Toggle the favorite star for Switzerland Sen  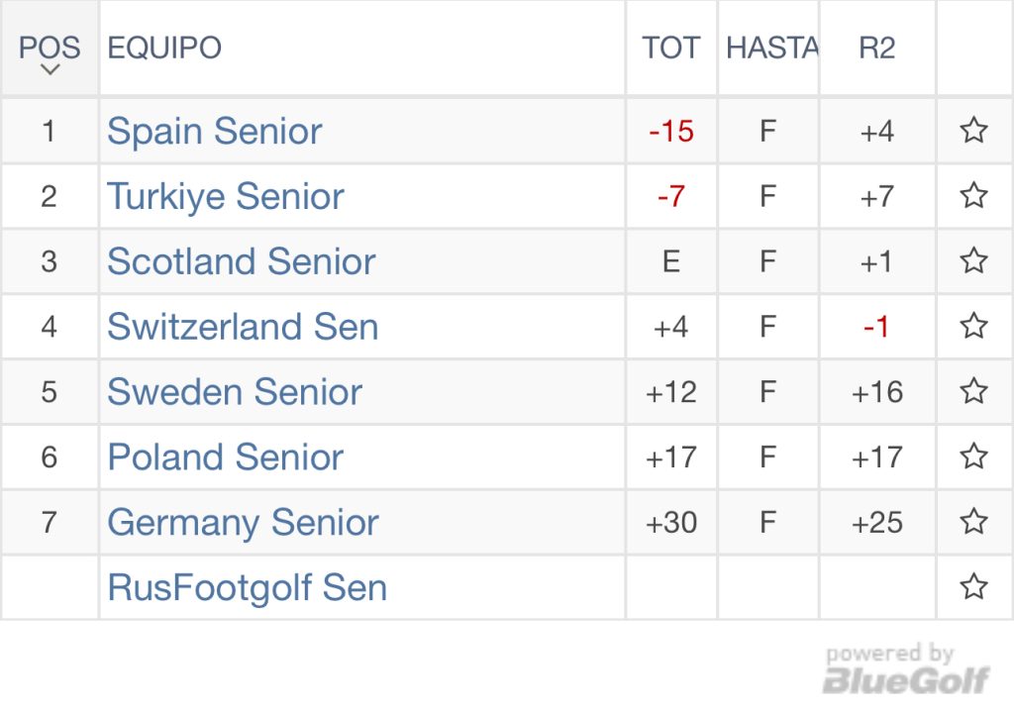point(973,326)
